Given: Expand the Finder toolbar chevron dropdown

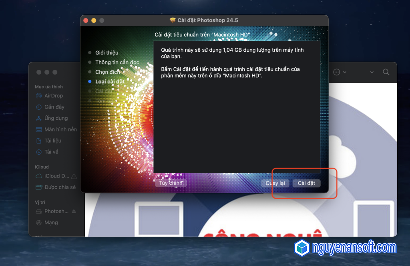Looking at the screenshot, I should click(372, 72).
